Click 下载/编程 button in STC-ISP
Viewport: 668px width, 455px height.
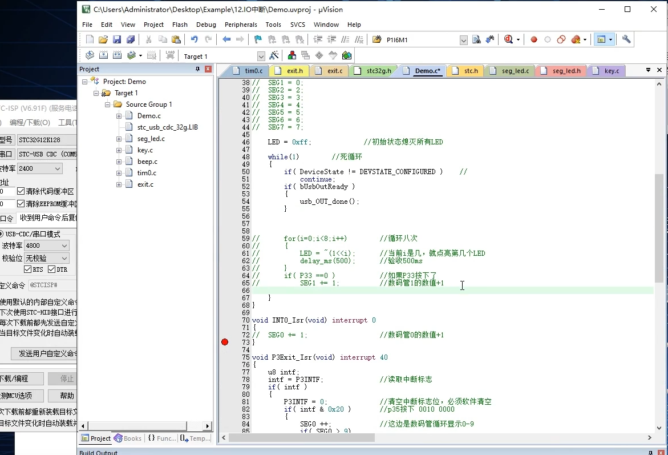(x=19, y=379)
